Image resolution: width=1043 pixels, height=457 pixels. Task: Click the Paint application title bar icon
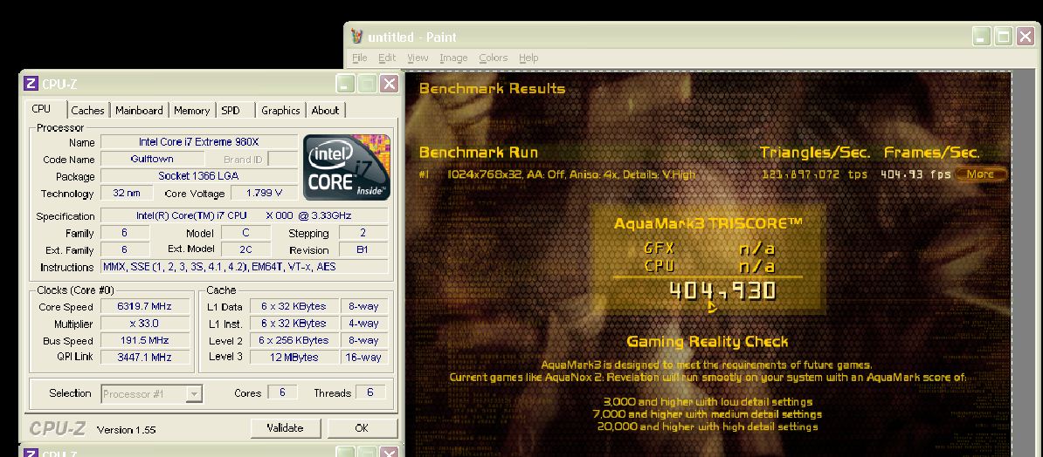tap(356, 37)
